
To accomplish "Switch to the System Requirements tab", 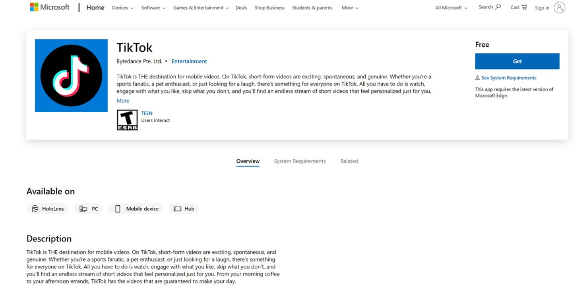I will pos(300,161).
